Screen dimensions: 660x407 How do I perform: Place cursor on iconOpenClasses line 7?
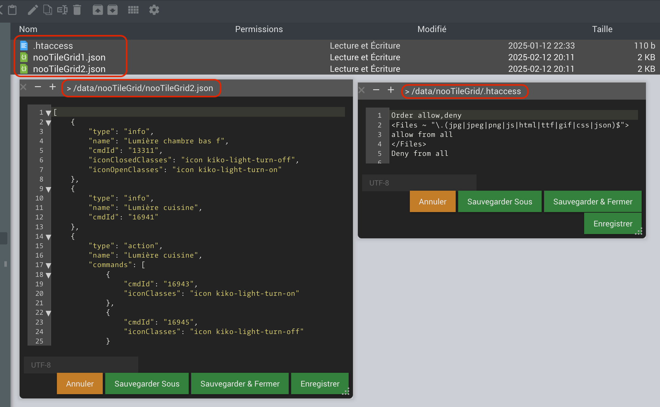[185, 170]
